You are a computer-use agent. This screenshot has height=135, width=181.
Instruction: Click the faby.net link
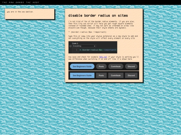[x=103, y=57]
